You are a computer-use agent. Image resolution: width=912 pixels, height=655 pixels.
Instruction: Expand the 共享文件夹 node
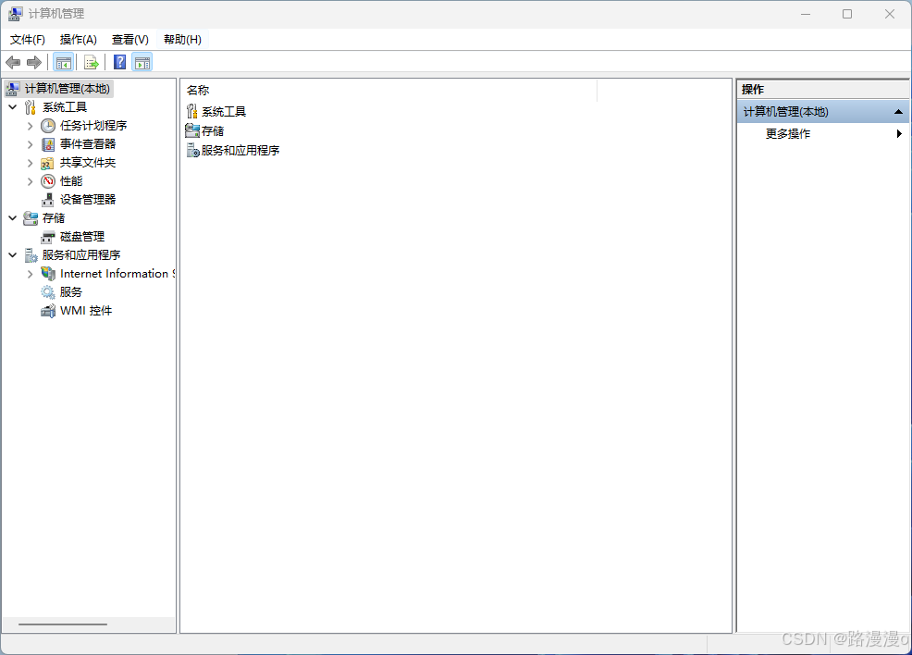click(x=31, y=163)
